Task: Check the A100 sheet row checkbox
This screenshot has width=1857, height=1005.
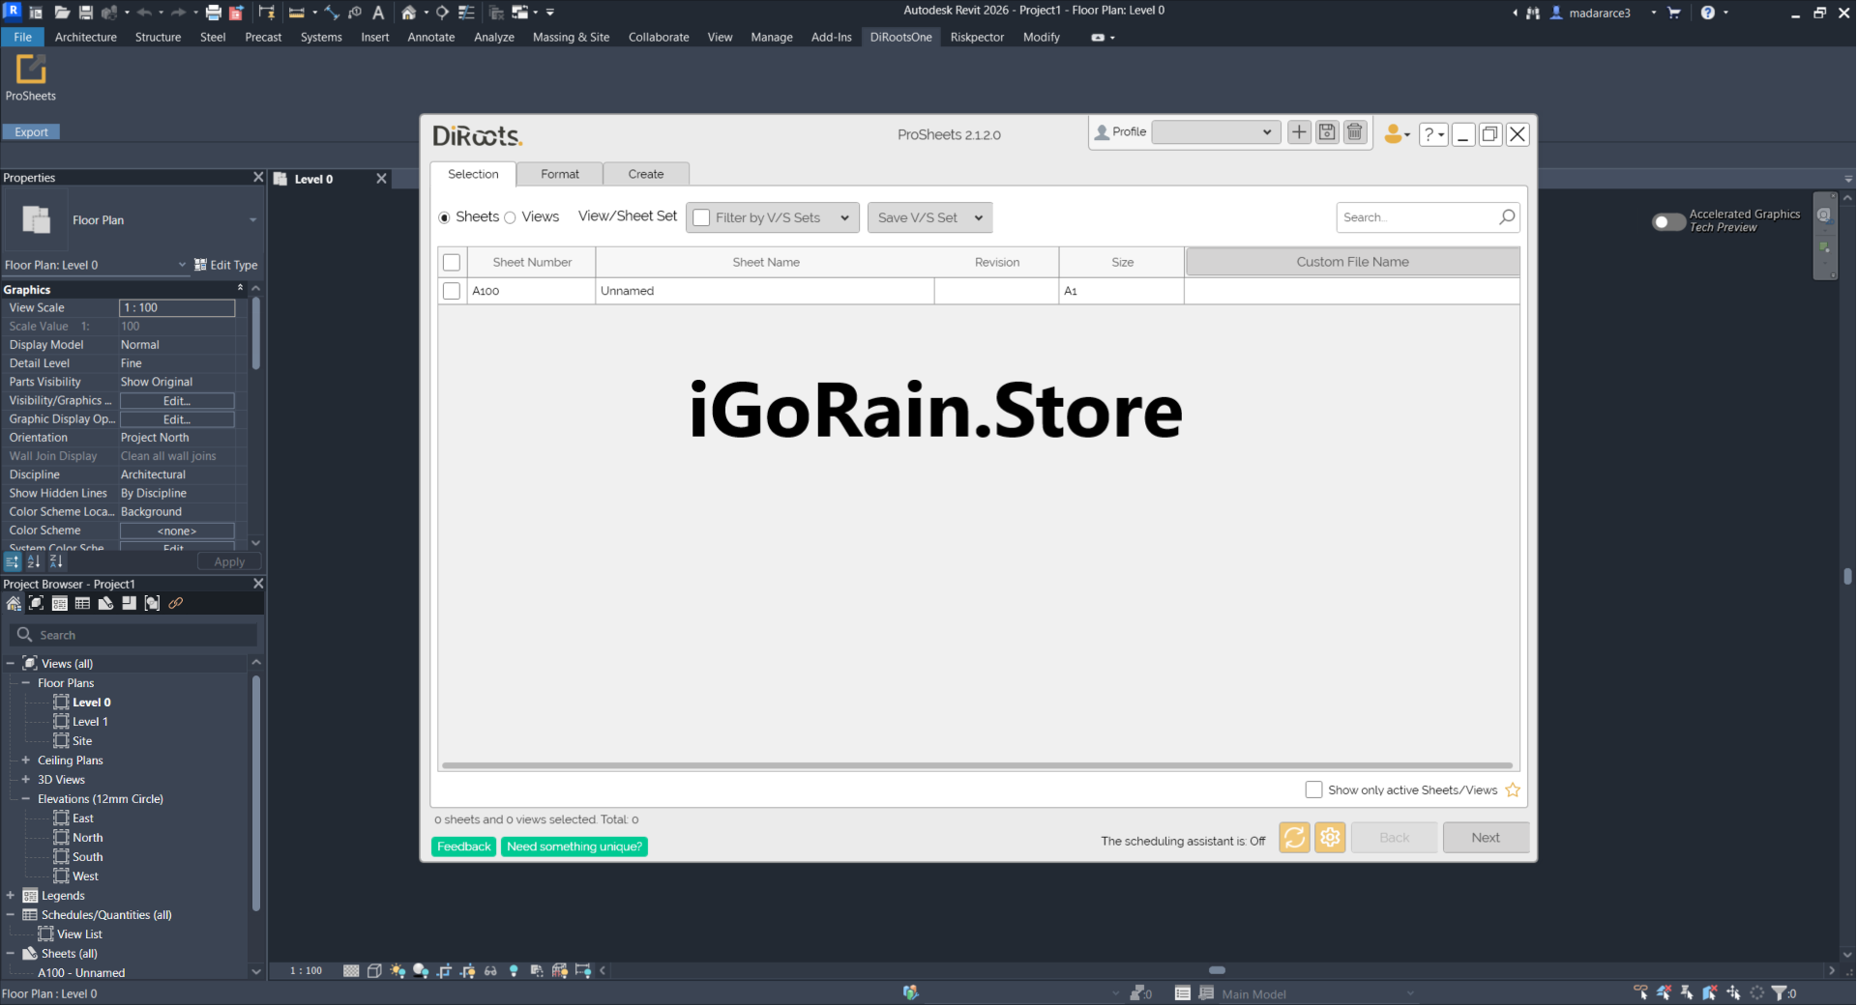Action: [452, 291]
